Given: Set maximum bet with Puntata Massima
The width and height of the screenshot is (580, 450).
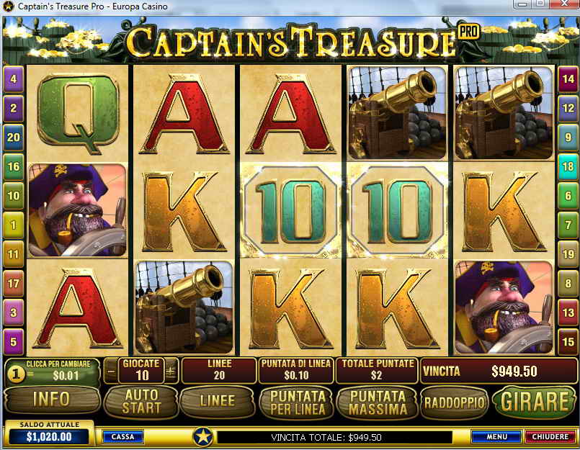Looking at the screenshot, I should pyautogui.click(x=378, y=402).
